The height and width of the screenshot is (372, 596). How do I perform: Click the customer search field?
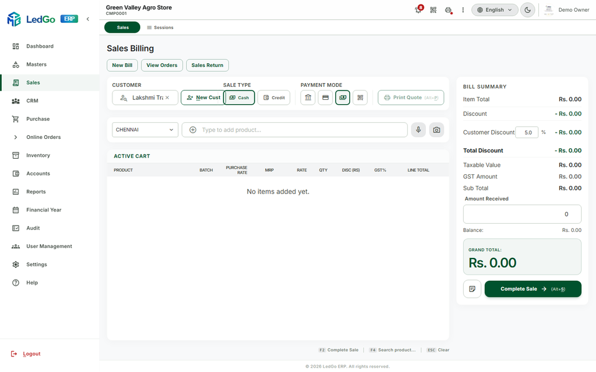(x=145, y=97)
